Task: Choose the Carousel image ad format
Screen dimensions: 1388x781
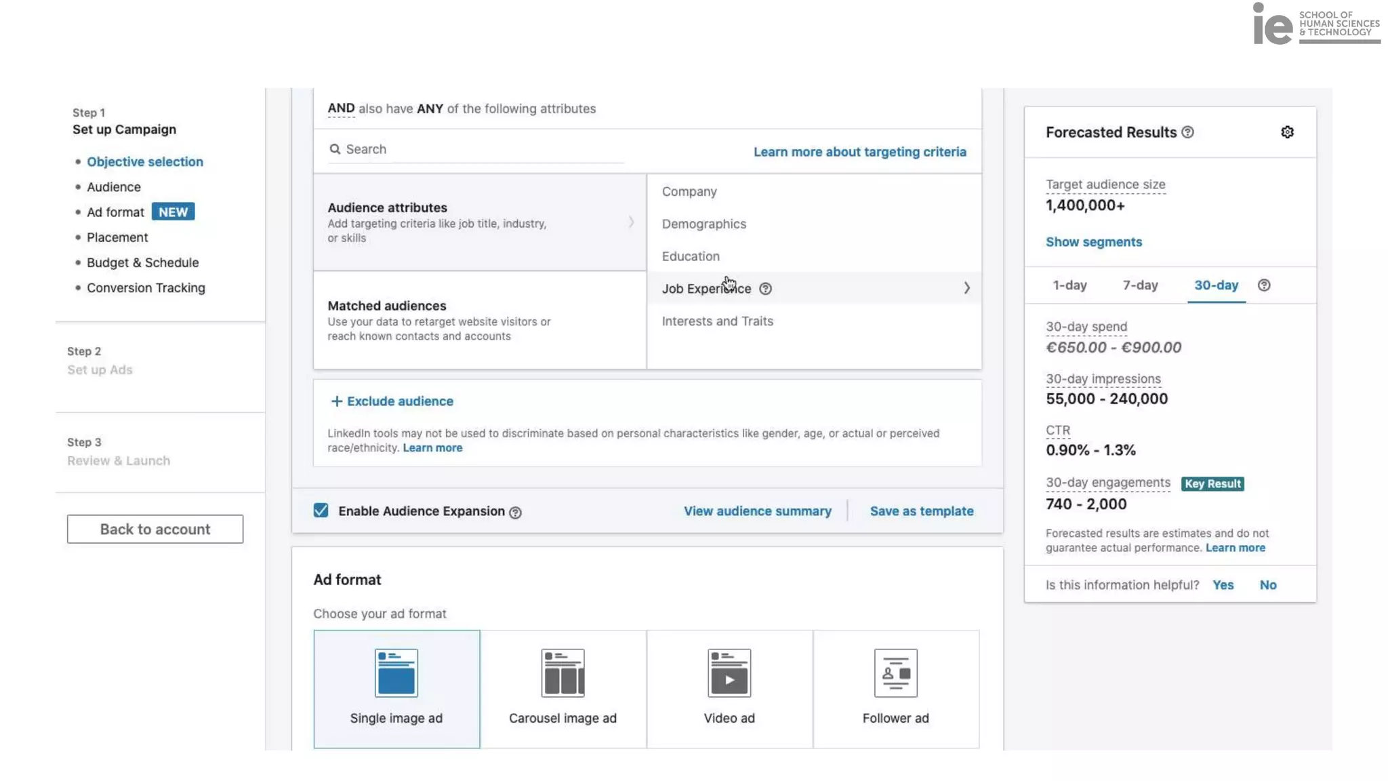Action: click(563, 689)
